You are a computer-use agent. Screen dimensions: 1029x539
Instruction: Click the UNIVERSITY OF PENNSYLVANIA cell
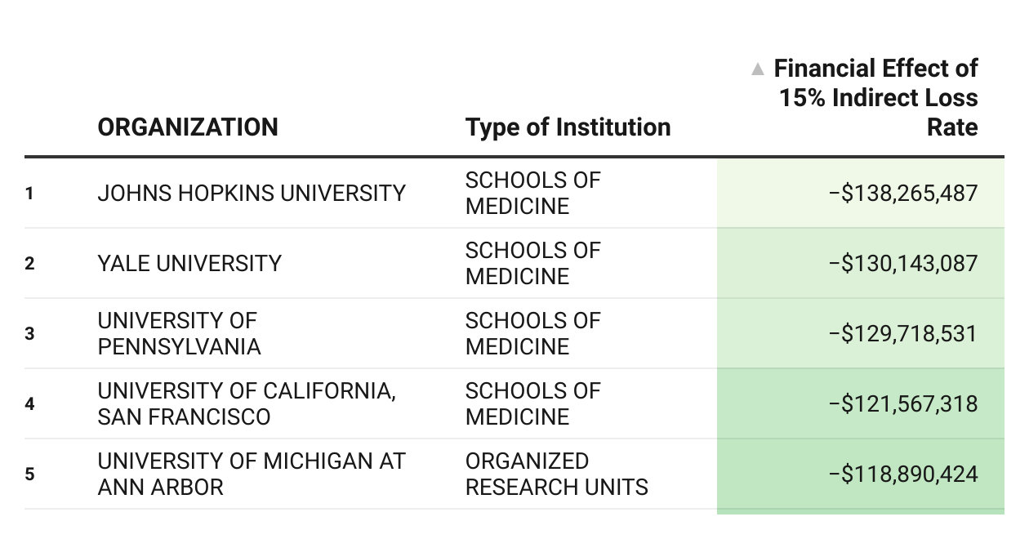[179, 333]
